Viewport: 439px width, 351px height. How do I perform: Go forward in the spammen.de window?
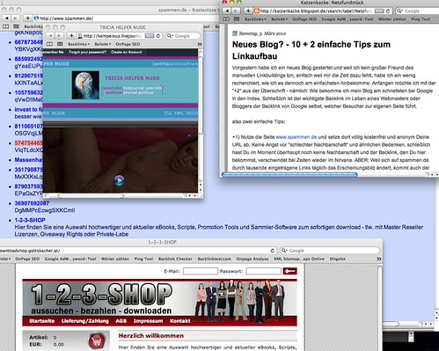pyautogui.click(x=16, y=18)
